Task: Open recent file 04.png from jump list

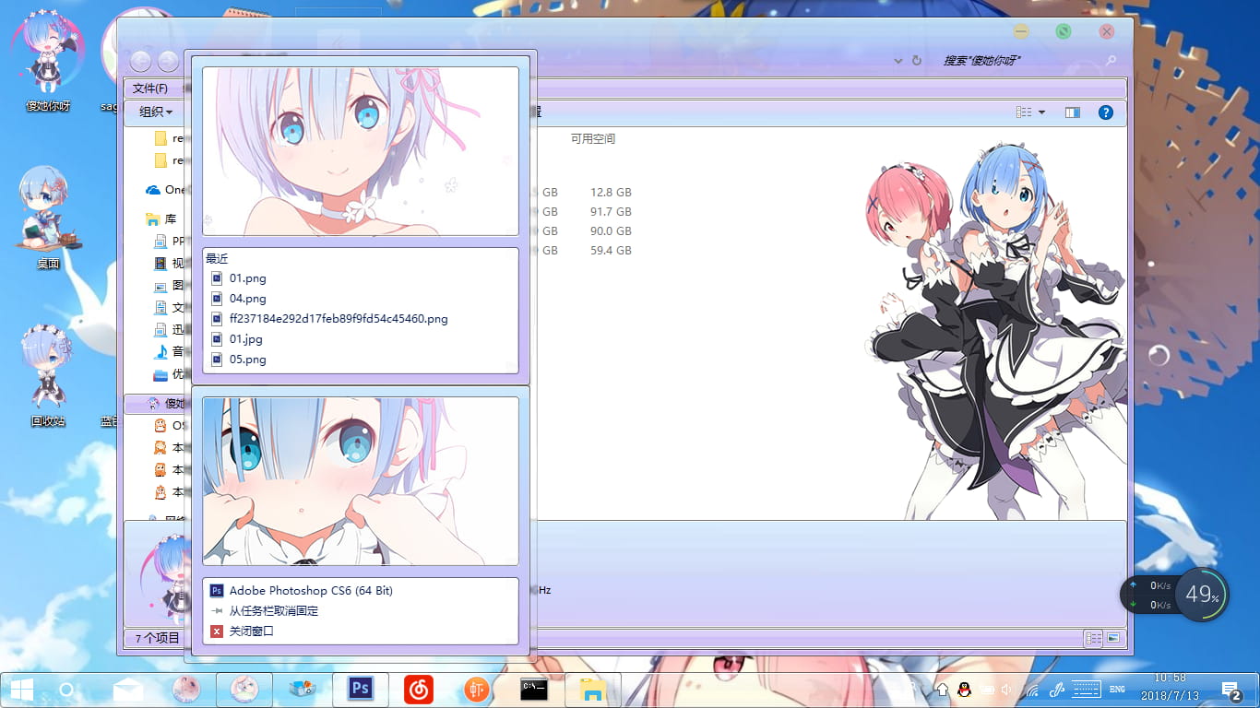Action: (247, 299)
